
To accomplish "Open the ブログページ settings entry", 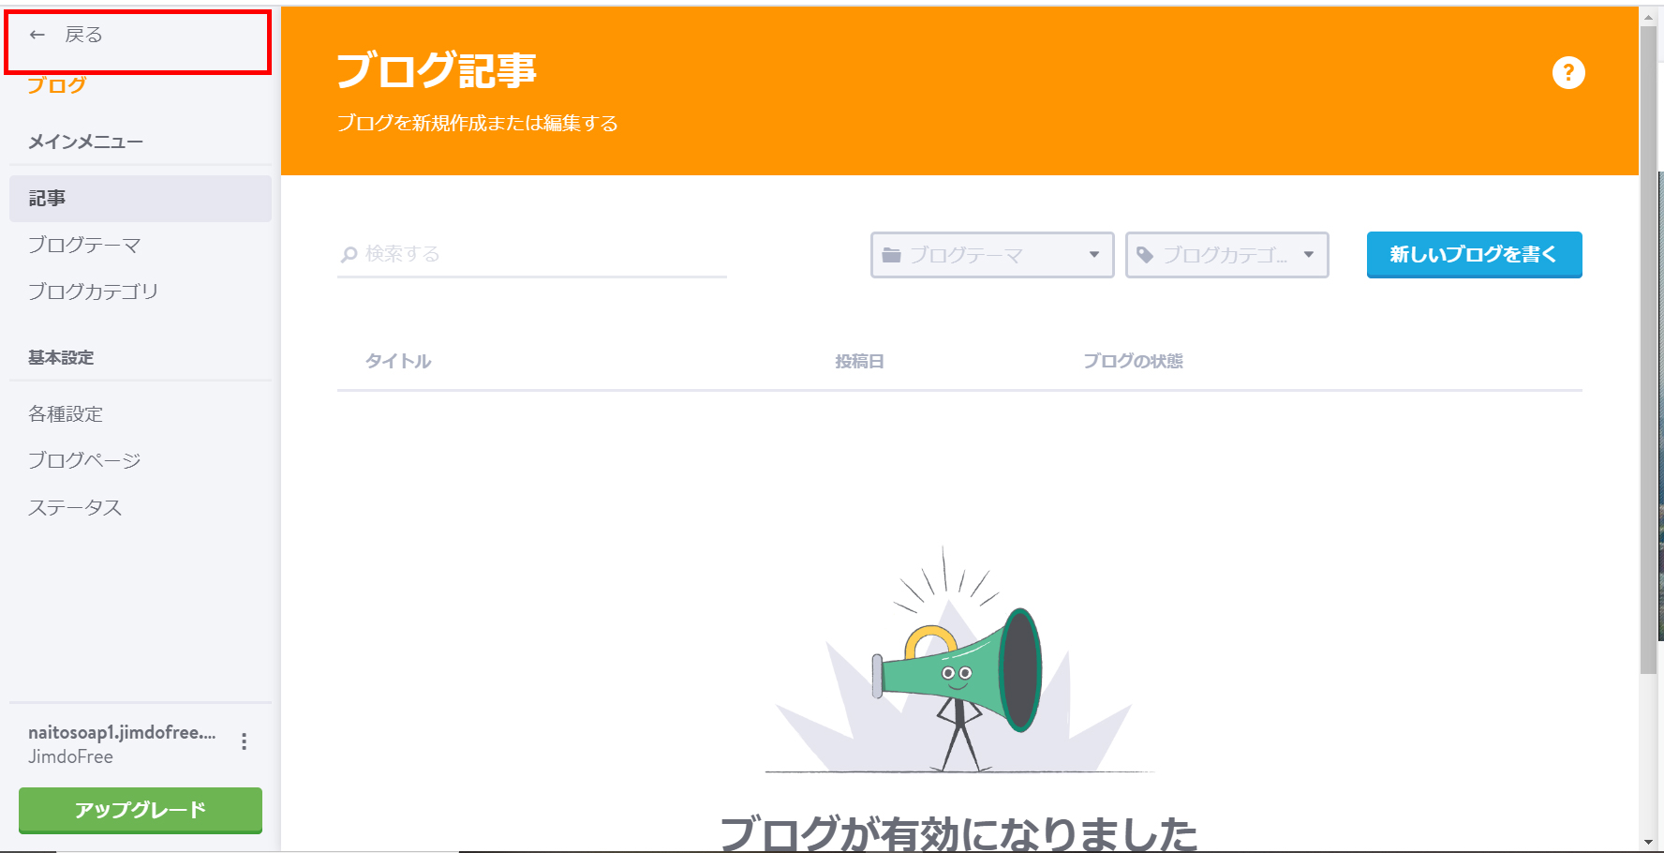I will pyautogui.click(x=84, y=459).
